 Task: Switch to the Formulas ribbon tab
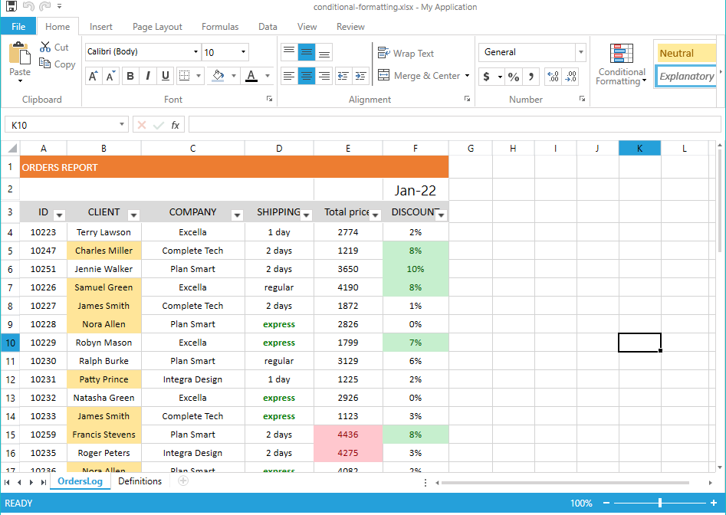coord(220,26)
